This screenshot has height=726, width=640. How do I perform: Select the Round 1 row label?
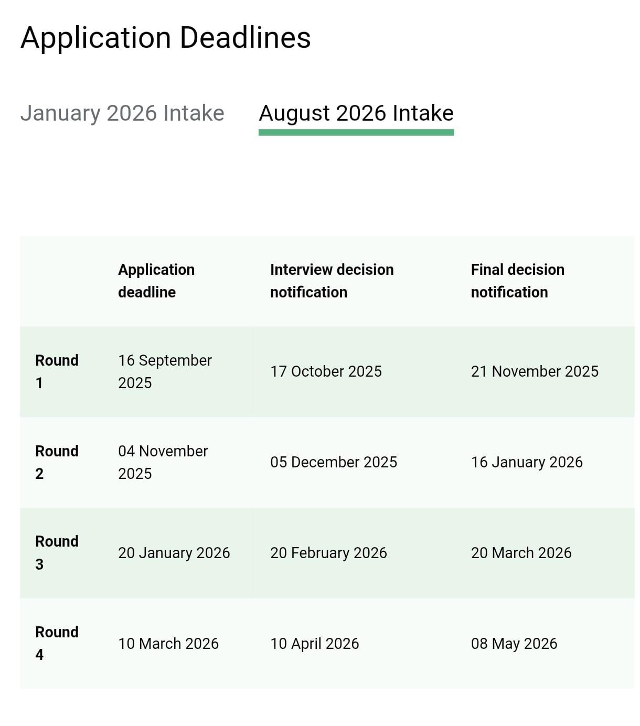click(x=57, y=371)
